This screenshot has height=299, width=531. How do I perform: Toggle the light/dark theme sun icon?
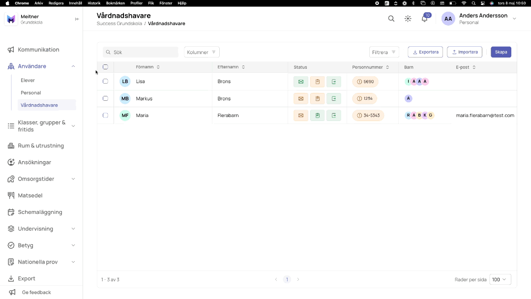click(x=408, y=19)
